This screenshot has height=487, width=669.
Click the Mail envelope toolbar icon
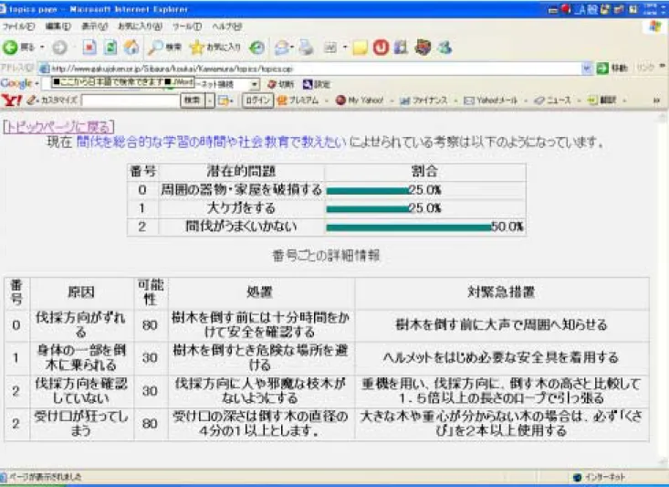tap(282, 48)
